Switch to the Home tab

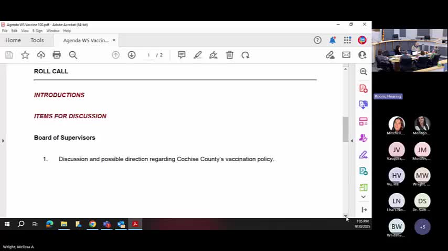(13, 40)
